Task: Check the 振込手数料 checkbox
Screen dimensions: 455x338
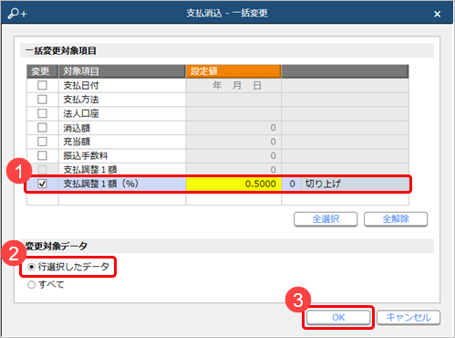Action: click(42, 155)
